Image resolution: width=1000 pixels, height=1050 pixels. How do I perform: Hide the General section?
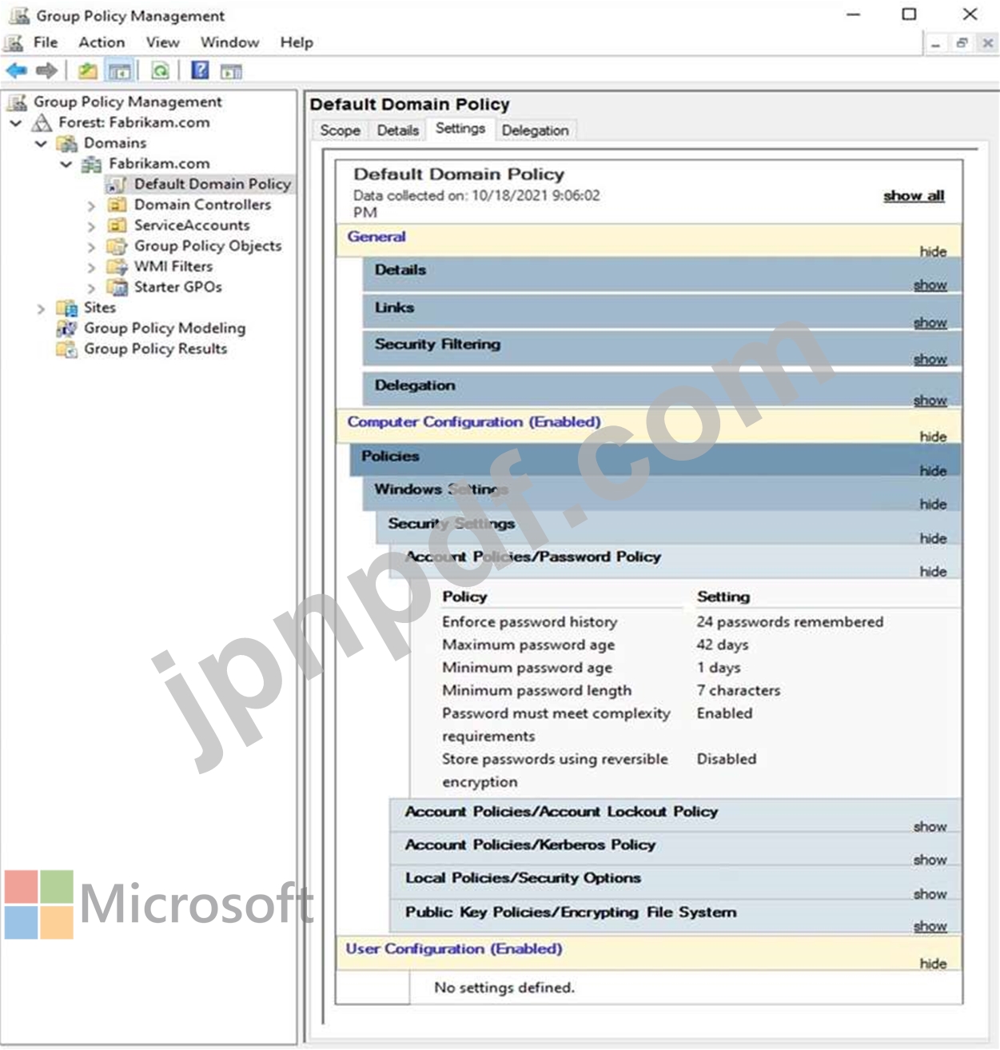pyautogui.click(x=933, y=252)
